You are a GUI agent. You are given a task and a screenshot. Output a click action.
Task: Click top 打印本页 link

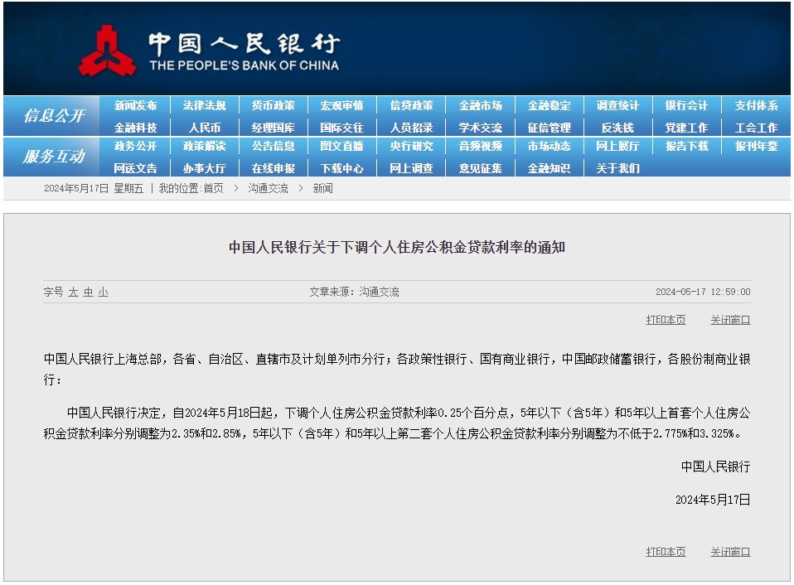[x=666, y=320]
